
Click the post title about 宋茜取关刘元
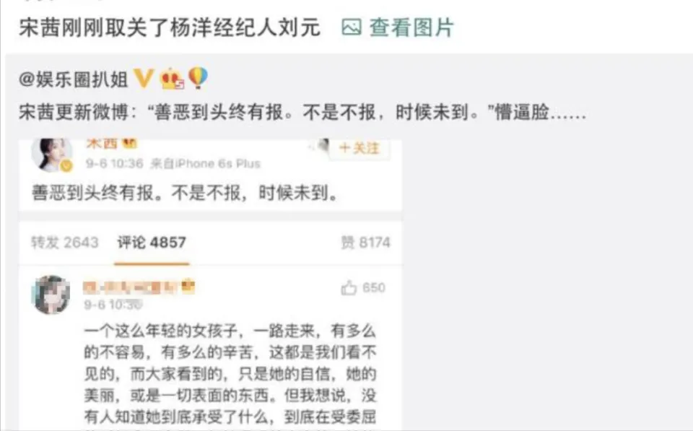pos(169,27)
